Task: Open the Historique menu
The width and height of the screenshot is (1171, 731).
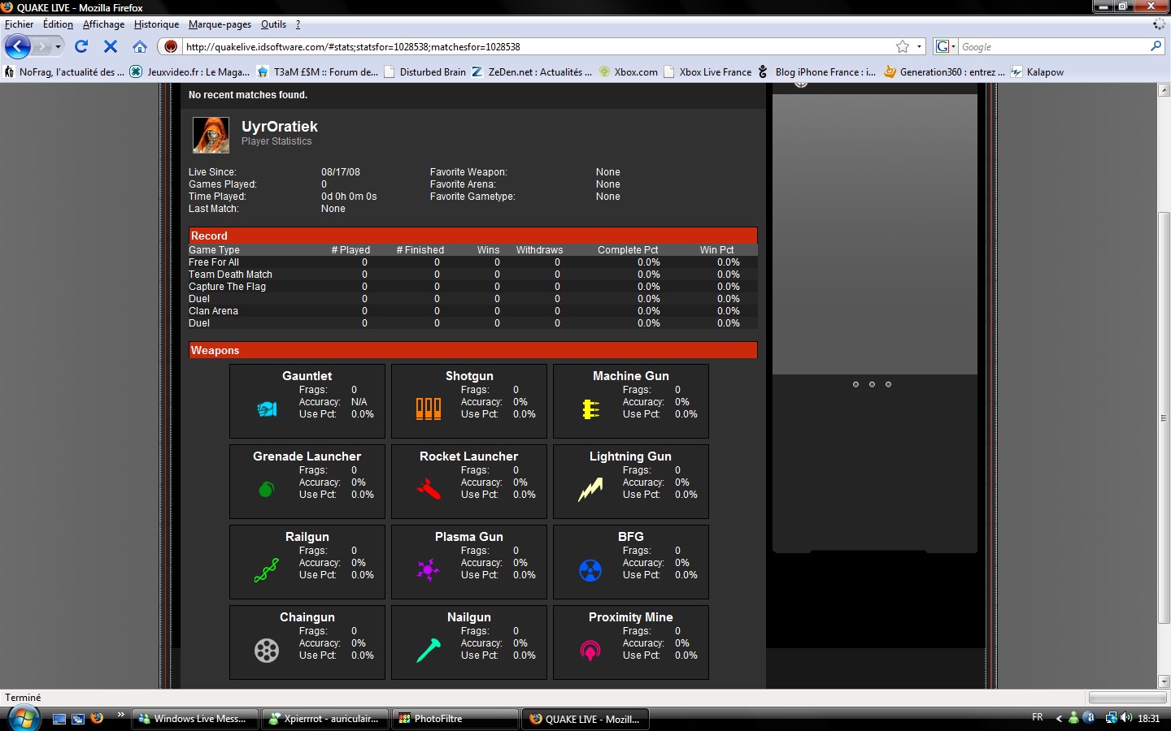Action: click(156, 24)
